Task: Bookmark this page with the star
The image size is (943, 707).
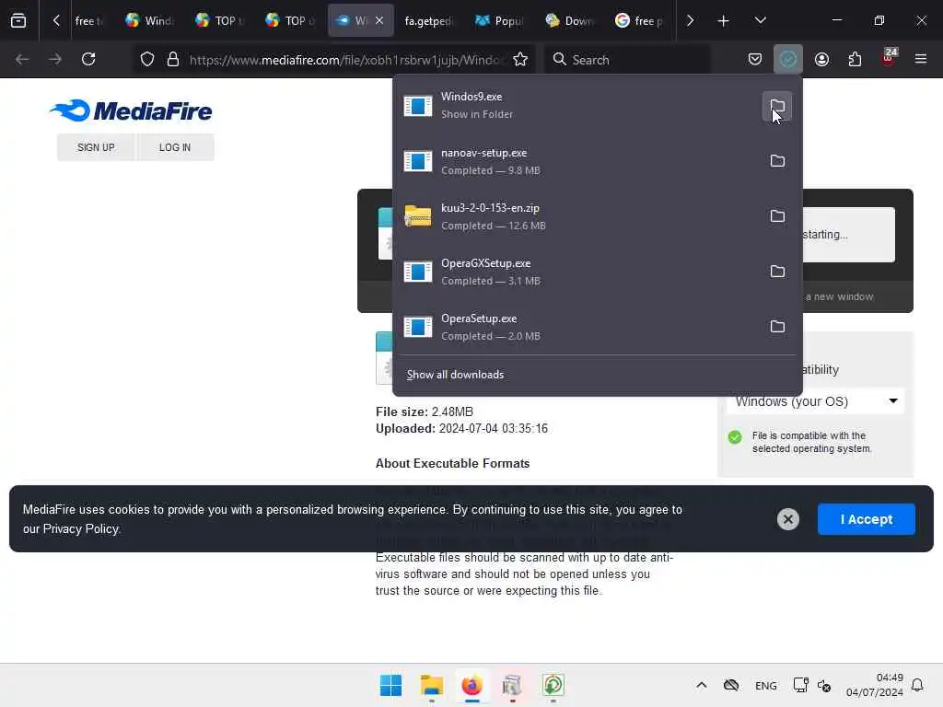Action: pos(520,60)
